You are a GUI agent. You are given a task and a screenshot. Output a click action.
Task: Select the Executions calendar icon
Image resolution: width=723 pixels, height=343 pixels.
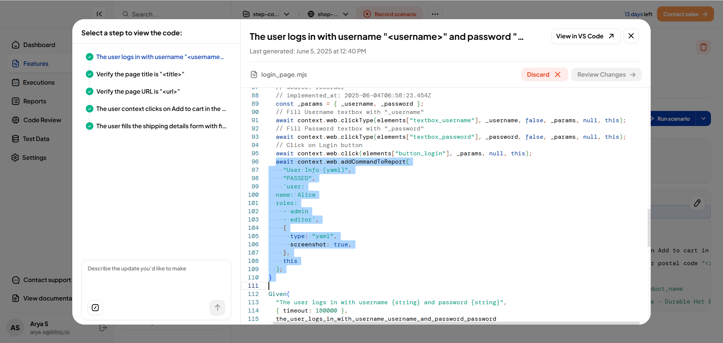tap(15, 82)
